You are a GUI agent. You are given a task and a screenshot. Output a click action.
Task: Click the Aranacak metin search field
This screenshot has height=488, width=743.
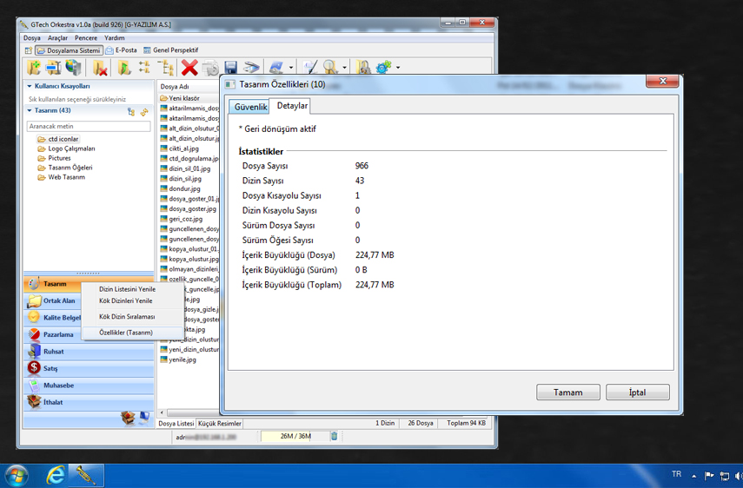point(89,127)
